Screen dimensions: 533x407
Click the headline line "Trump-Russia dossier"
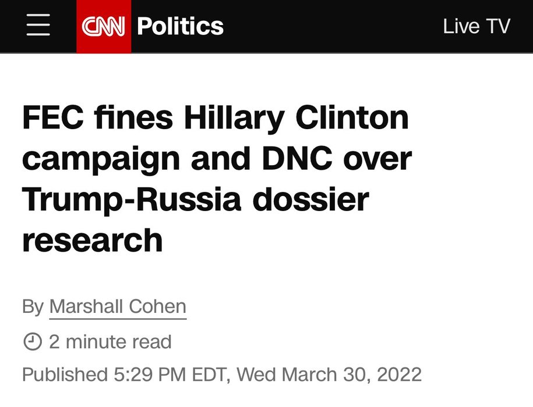(x=196, y=199)
